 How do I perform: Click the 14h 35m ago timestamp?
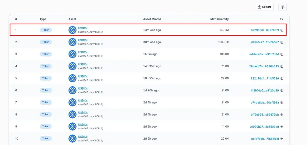coord(152,66)
